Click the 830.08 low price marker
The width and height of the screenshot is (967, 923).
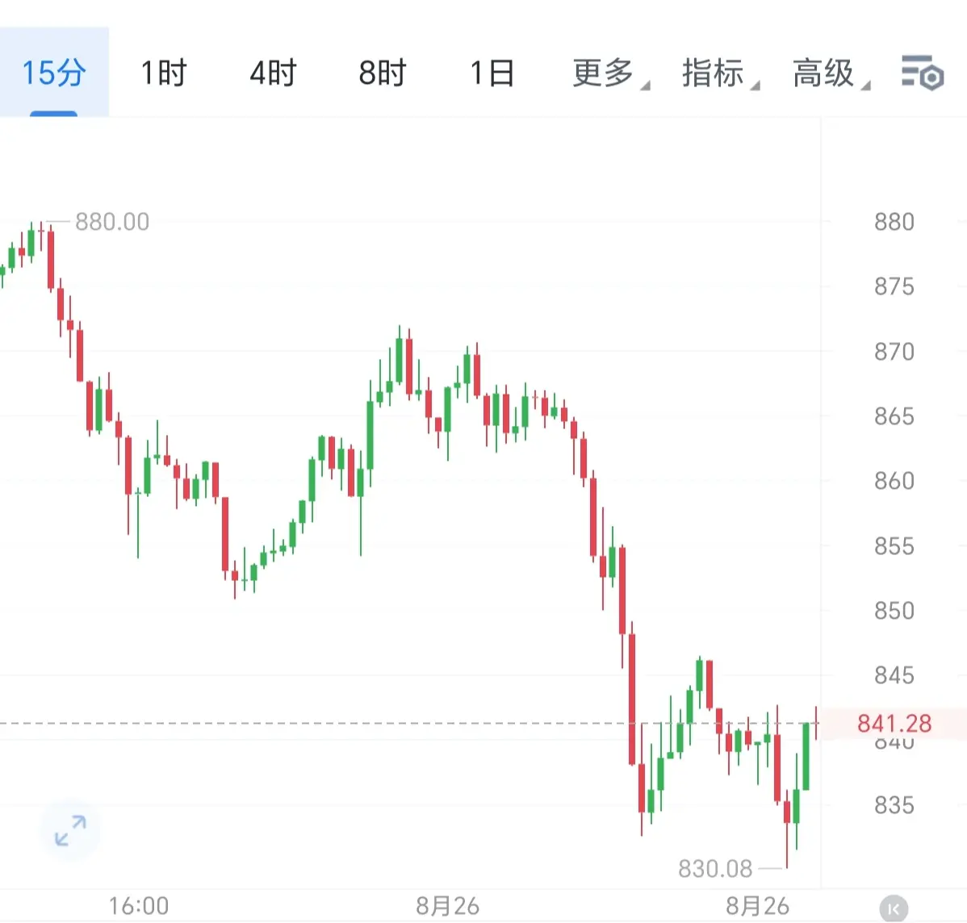(x=715, y=869)
